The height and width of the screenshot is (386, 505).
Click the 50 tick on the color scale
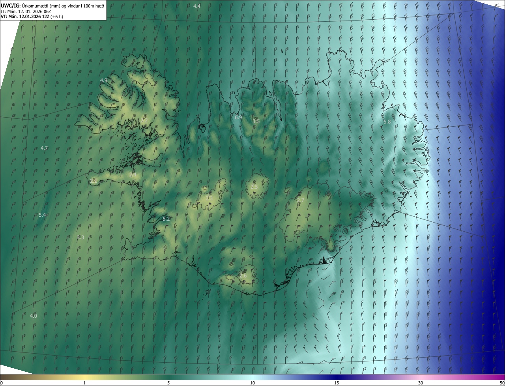(x=502, y=383)
